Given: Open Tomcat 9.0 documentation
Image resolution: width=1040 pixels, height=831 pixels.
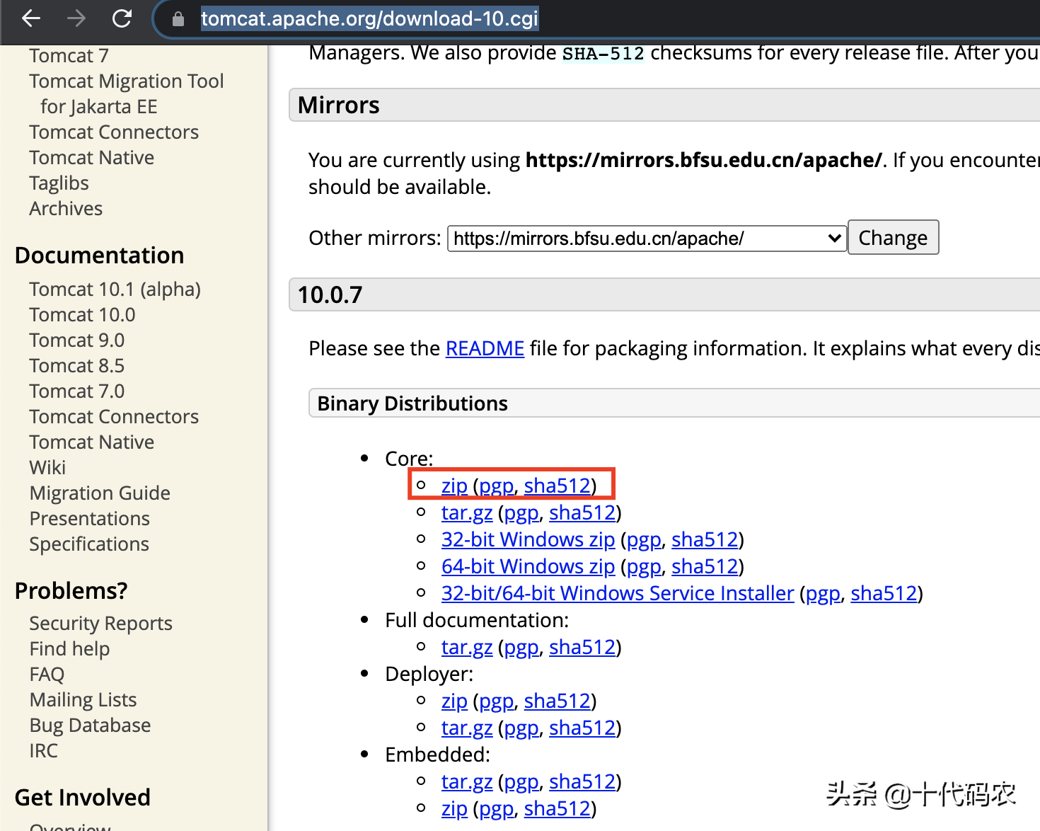Looking at the screenshot, I should click(x=77, y=340).
